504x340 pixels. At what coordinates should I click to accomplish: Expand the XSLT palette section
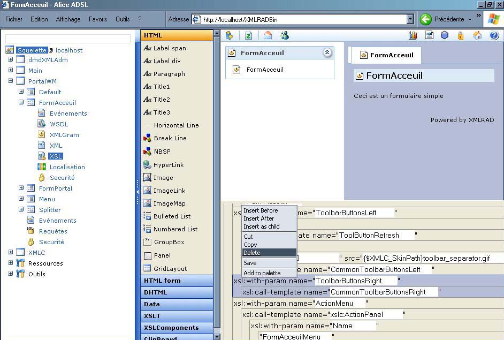(152, 316)
